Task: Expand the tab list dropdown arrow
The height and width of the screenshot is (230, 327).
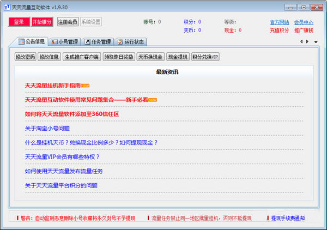Action: point(314,42)
